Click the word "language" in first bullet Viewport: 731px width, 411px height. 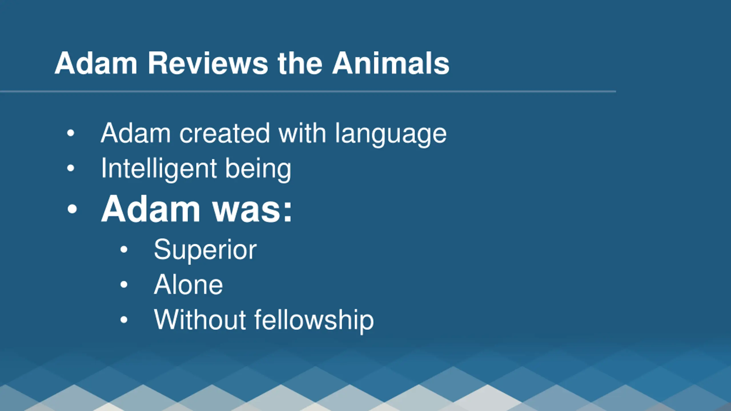391,134
